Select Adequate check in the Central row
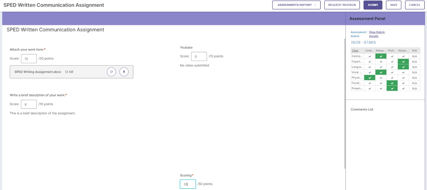Screen dimensions: 427x190 [381, 56]
